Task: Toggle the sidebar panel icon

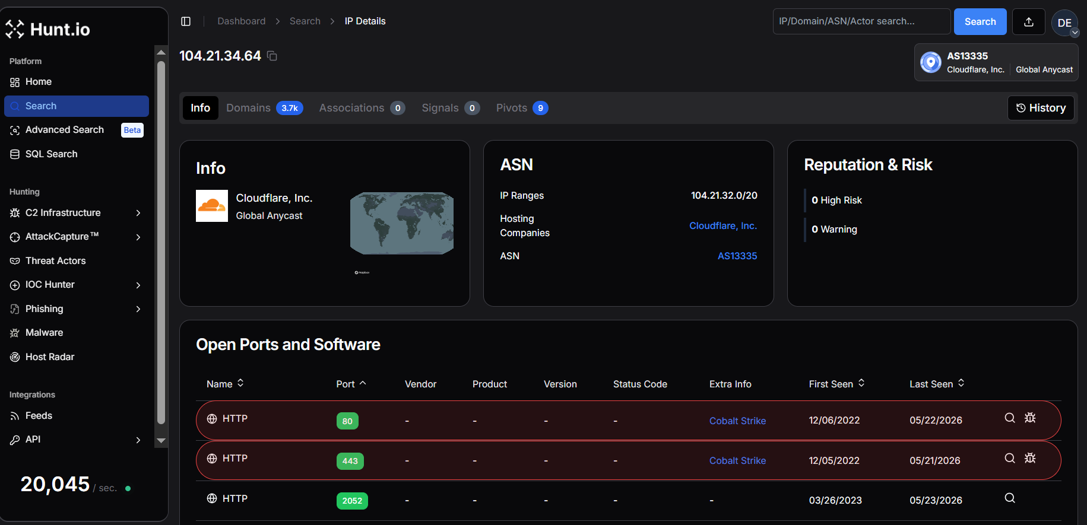Action: (186, 21)
